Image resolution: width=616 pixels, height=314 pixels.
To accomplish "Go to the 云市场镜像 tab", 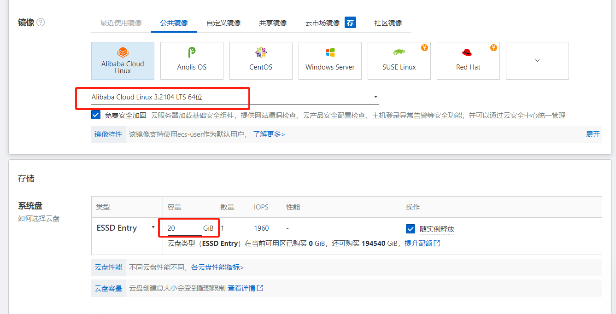I will point(323,23).
